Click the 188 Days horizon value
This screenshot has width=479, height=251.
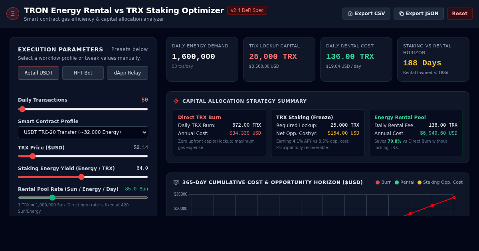click(422, 63)
